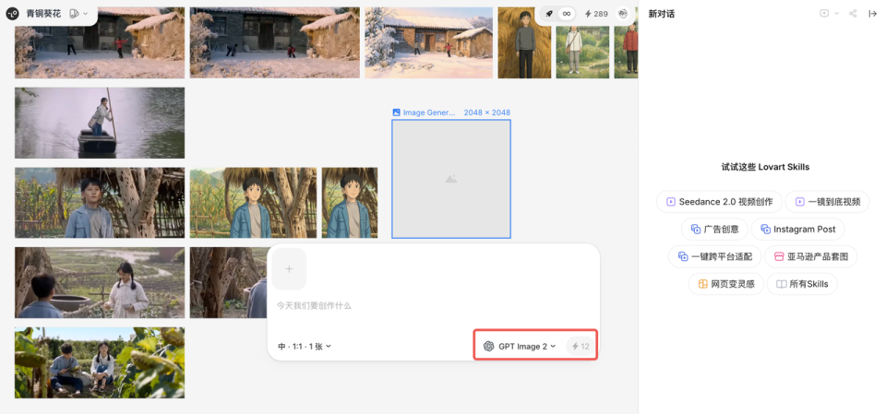
Task: Start a new chat with the chat-plus icon
Action: [824, 14]
